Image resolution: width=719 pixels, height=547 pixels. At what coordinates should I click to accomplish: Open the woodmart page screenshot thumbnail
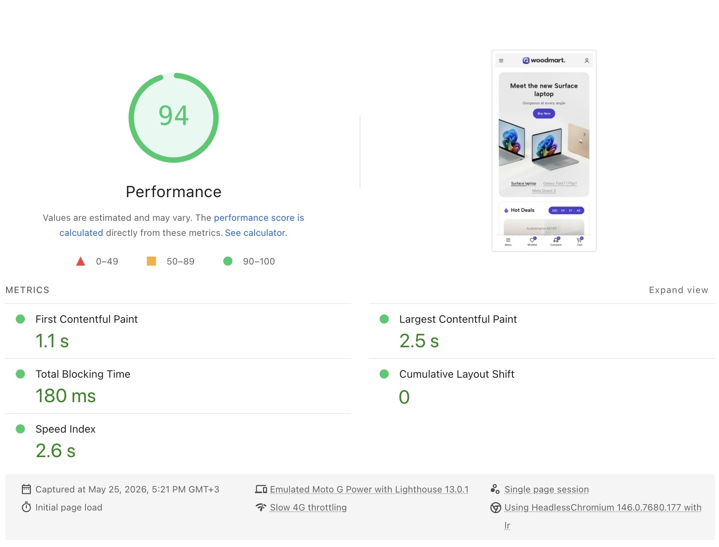pyautogui.click(x=544, y=150)
